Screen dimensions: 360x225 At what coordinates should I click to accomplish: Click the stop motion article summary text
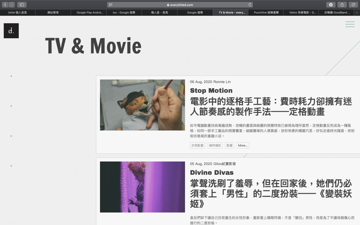(272, 131)
